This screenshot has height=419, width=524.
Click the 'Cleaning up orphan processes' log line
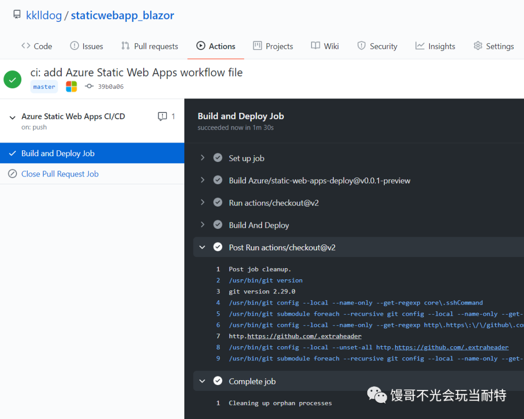pos(280,403)
